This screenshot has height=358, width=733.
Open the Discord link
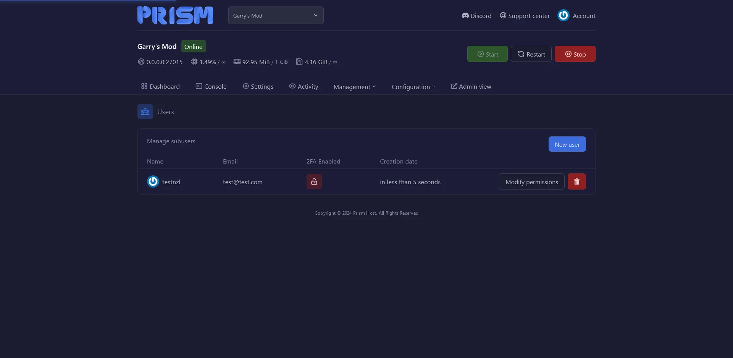[476, 16]
